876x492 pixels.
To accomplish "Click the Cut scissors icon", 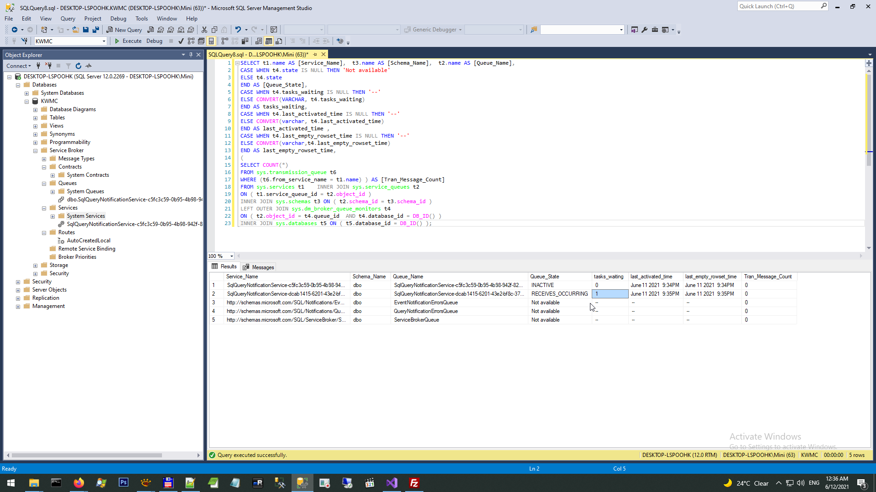I will click(x=204, y=30).
